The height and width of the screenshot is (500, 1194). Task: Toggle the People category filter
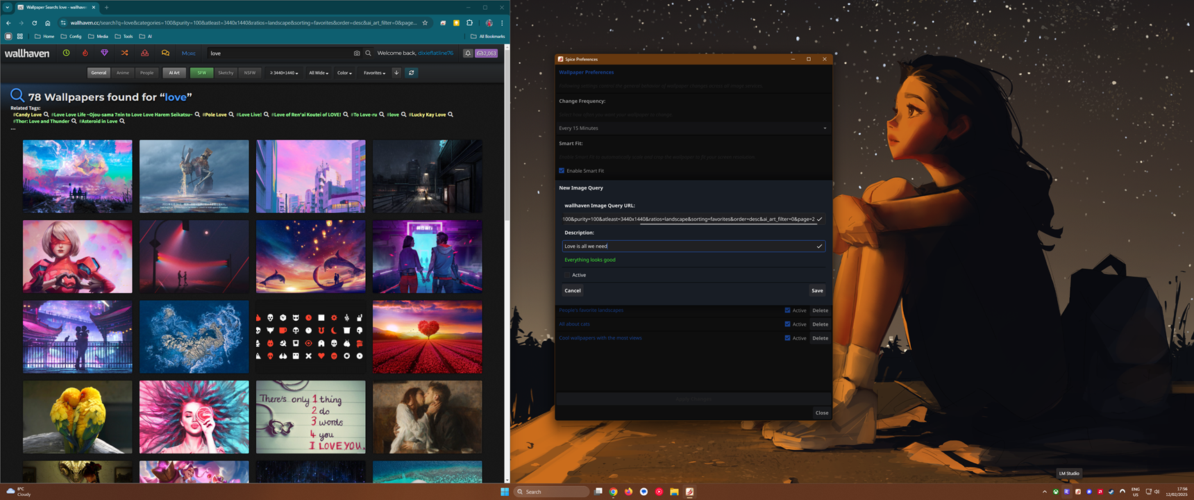[147, 72]
